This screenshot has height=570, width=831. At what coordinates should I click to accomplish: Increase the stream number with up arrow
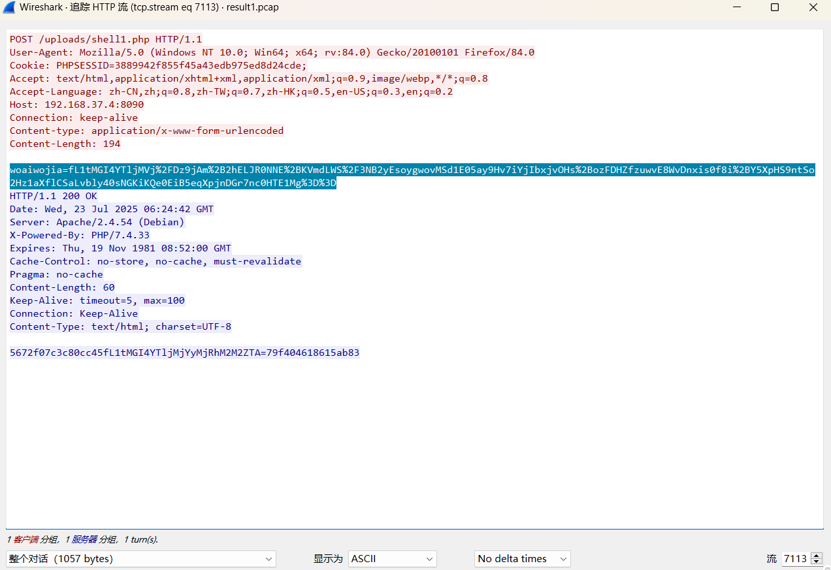(817, 556)
